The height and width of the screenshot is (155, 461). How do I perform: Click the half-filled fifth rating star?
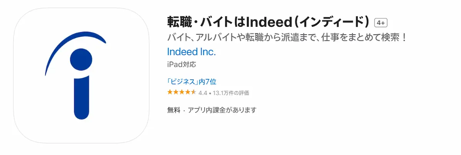click(194, 93)
